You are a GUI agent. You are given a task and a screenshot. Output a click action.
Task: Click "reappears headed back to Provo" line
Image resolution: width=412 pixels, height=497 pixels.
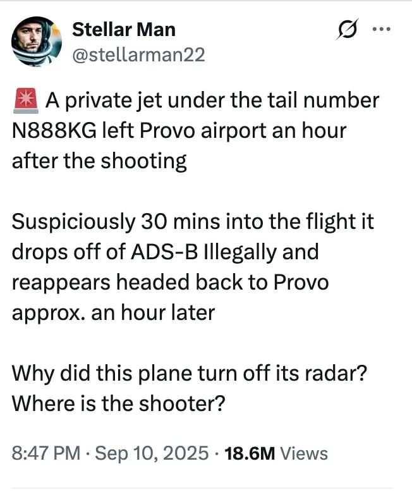(170, 282)
